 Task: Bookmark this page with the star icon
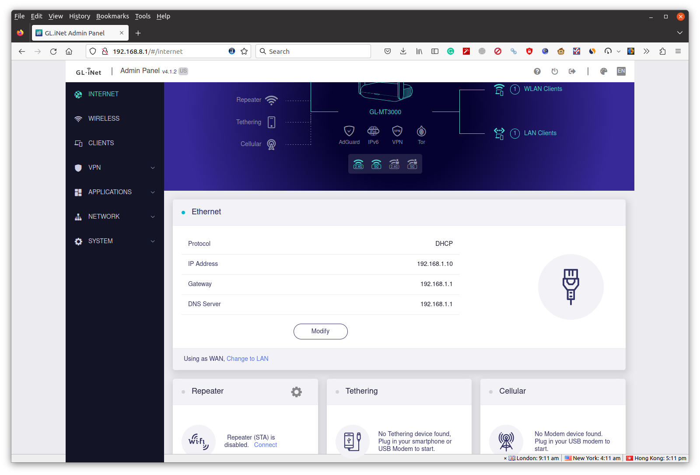click(x=244, y=51)
